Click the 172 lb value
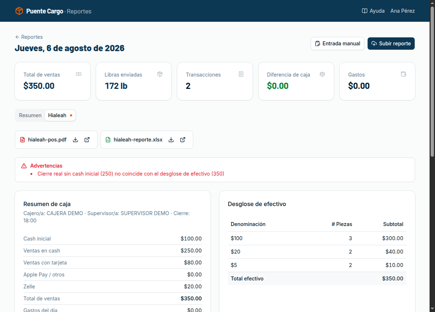Screen dimensions: 435x312 [116, 86]
